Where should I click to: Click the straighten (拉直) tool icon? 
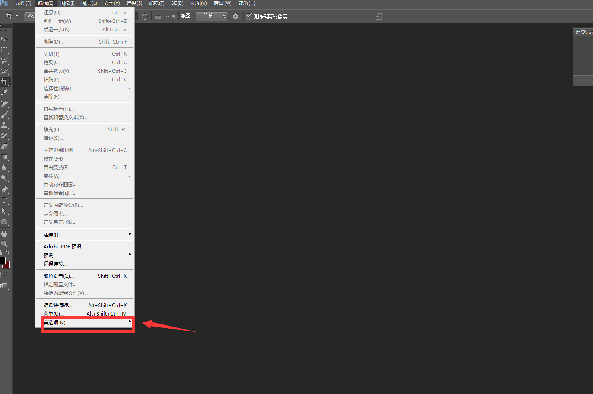coord(158,16)
